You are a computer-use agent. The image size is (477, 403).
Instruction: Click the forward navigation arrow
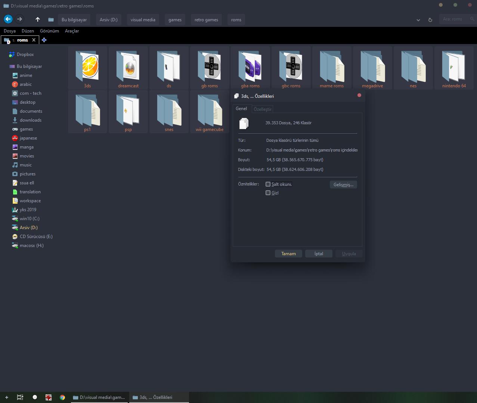(x=19, y=19)
